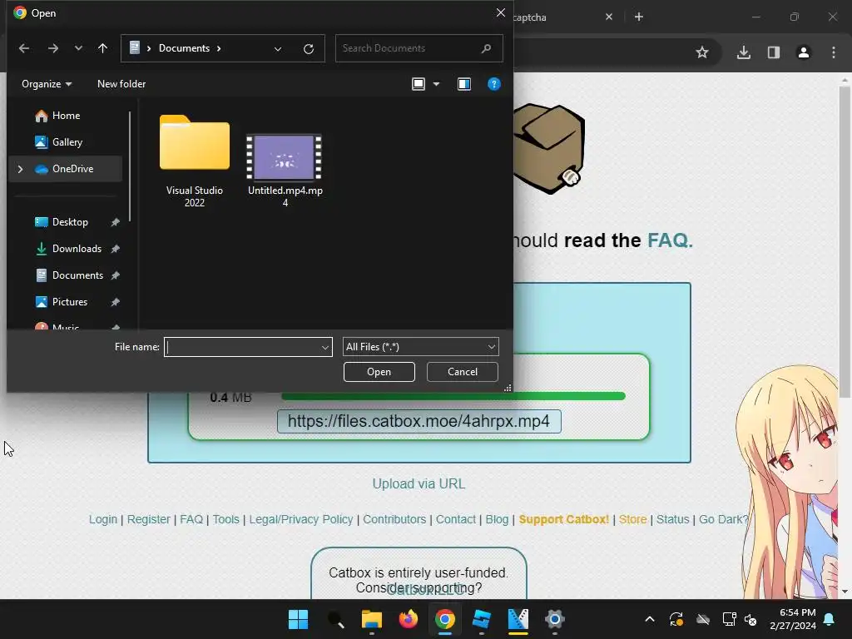Open Windows Start menu

[299, 619]
